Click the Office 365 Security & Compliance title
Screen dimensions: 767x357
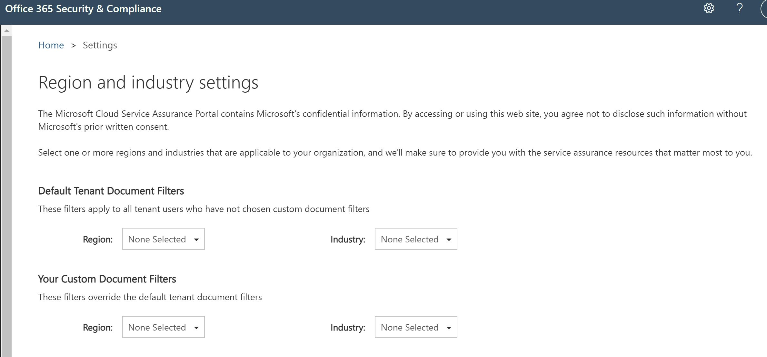click(83, 9)
